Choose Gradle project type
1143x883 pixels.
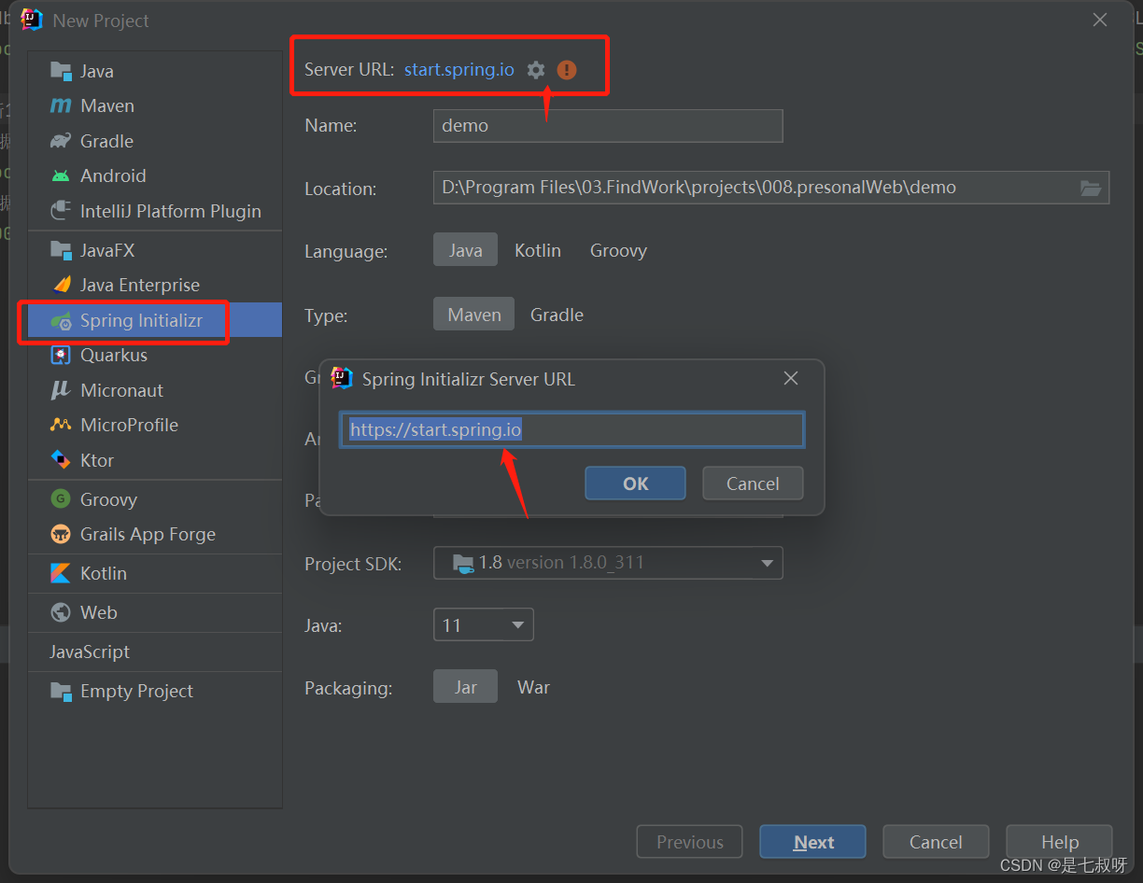click(x=557, y=315)
